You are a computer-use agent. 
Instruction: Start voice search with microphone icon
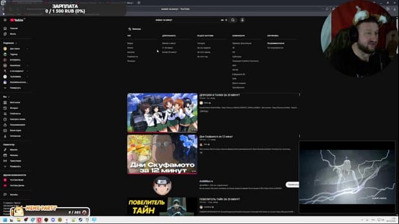click(243, 20)
